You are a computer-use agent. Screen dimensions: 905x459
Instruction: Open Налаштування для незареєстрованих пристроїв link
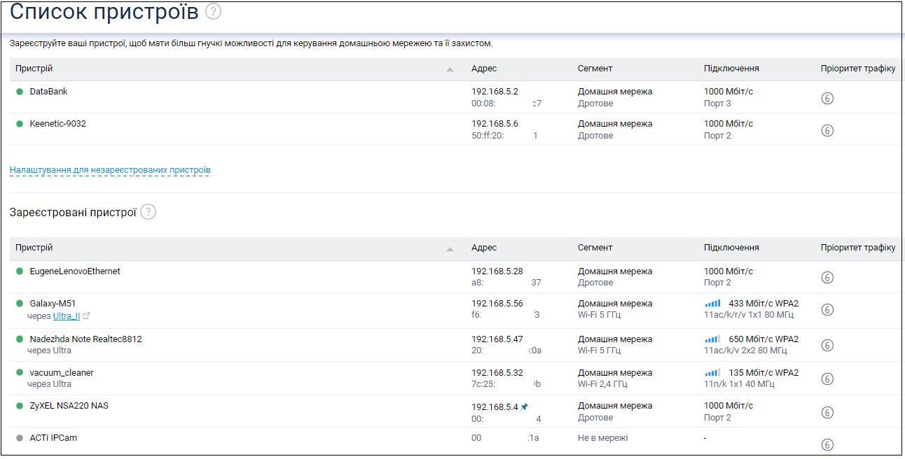pyautogui.click(x=110, y=170)
